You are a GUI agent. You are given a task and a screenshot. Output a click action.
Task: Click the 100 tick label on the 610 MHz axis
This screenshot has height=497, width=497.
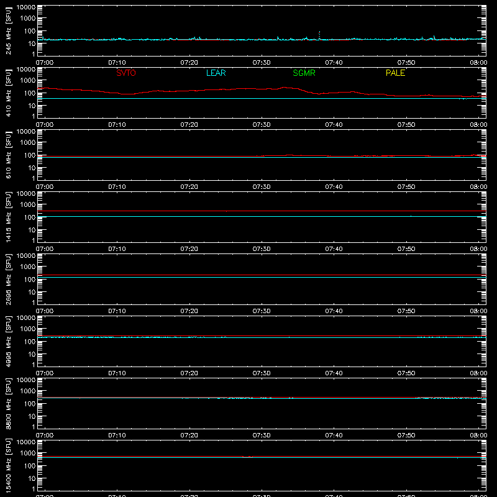30,155
